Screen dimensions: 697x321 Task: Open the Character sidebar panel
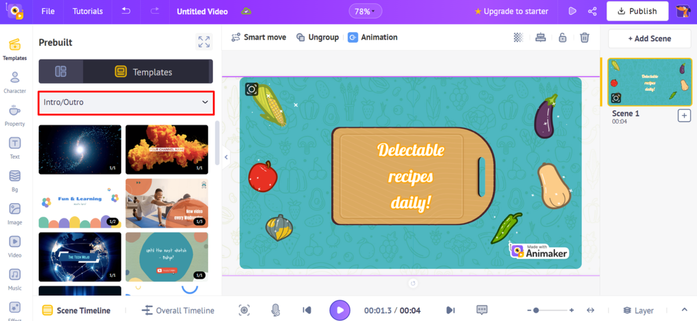point(15,82)
